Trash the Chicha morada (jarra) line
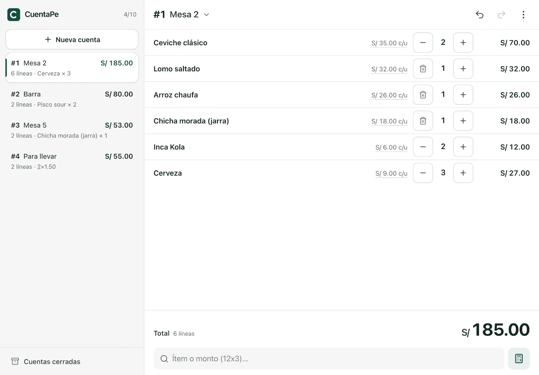This screenshot has width=539, height=375. 423,121
